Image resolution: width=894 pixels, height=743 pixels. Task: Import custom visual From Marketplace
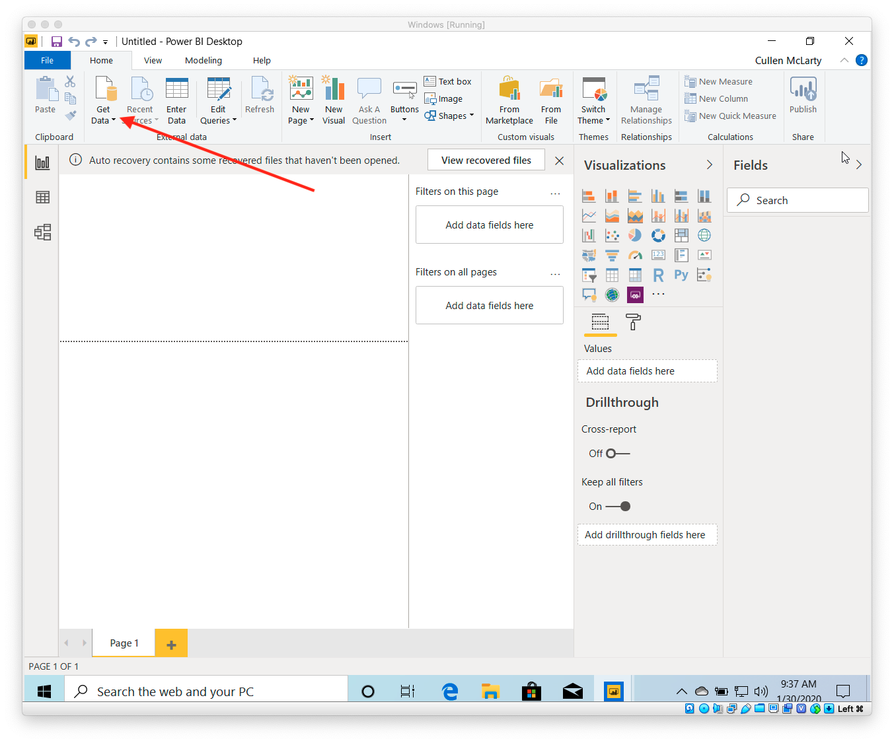[509, 100]
